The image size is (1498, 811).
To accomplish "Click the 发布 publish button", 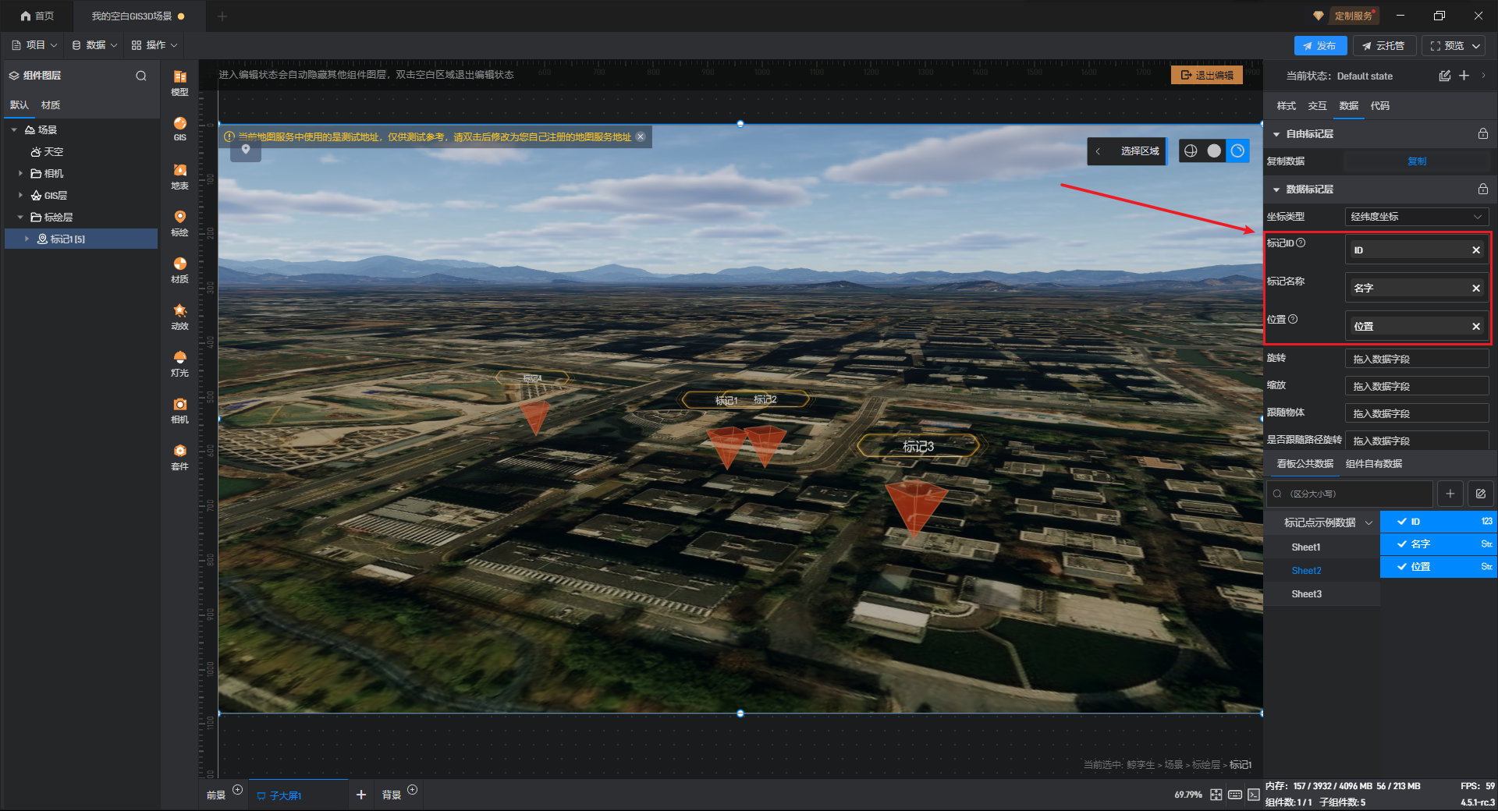I will [x=1319, y=46].
